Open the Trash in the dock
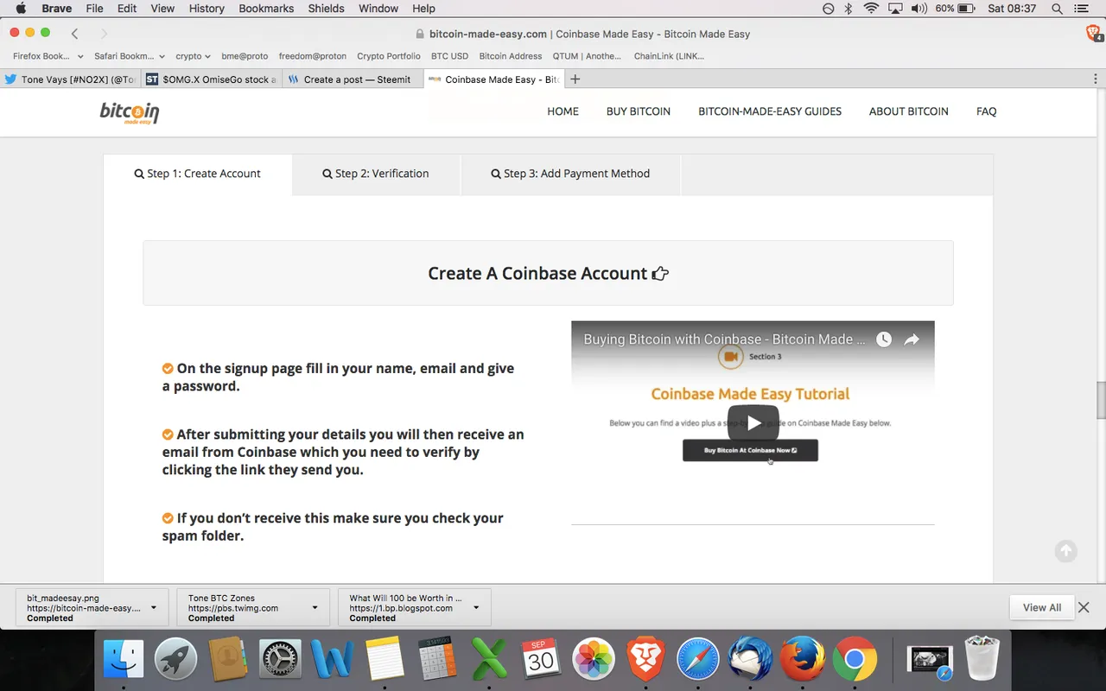Image resolution: width=1106 pixels, height=691 pixels. (x=982, y=658)
